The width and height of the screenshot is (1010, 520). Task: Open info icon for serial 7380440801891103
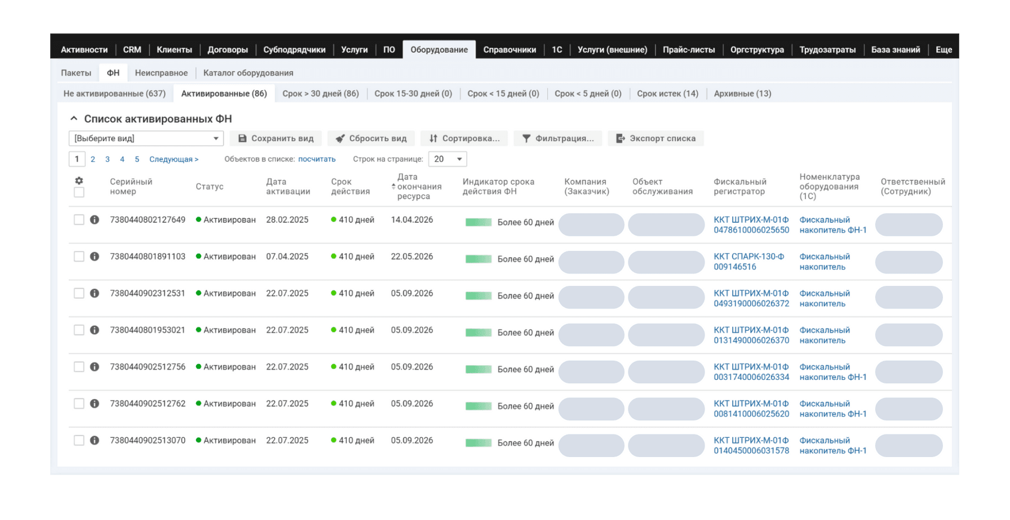95,257
